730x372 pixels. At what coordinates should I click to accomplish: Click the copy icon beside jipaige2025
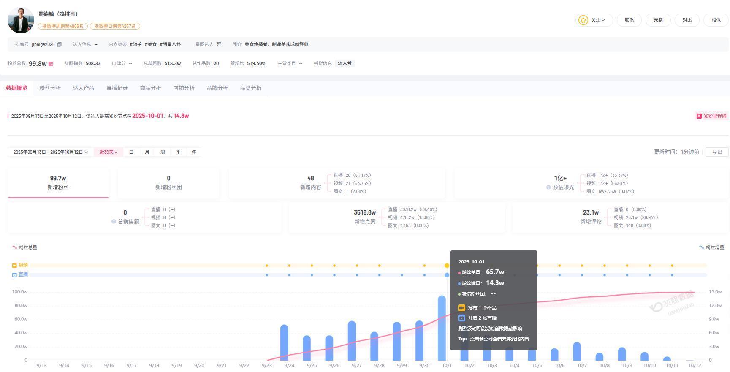pyautogui.click(x=59, y=44)
